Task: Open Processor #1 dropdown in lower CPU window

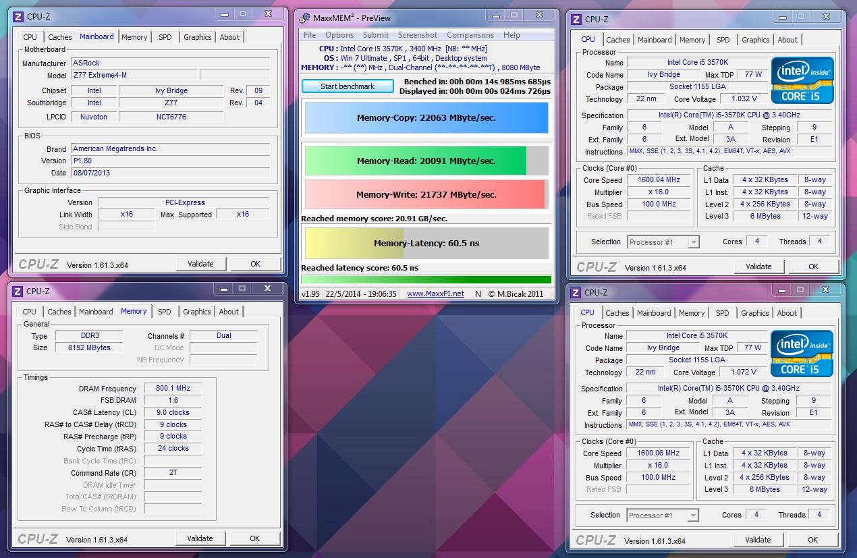Action: tap(663, 515)
